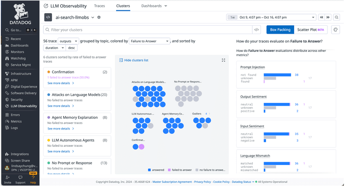
Task: Open Monitors from the left navigation
Action: coord(18,52)
